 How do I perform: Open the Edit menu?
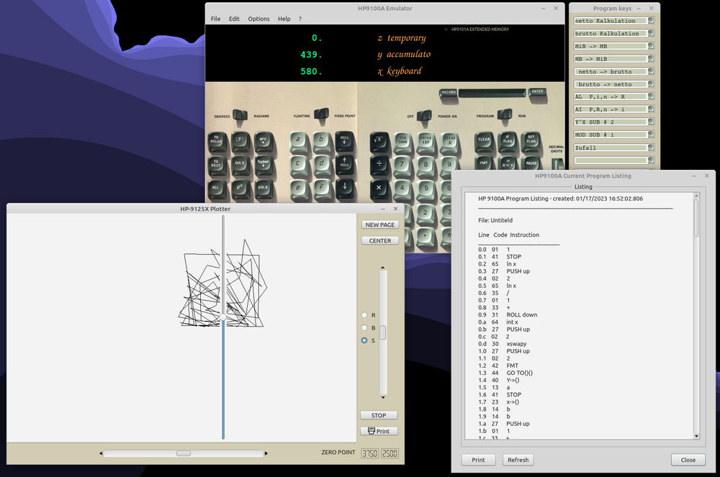(x=234, y=19)
